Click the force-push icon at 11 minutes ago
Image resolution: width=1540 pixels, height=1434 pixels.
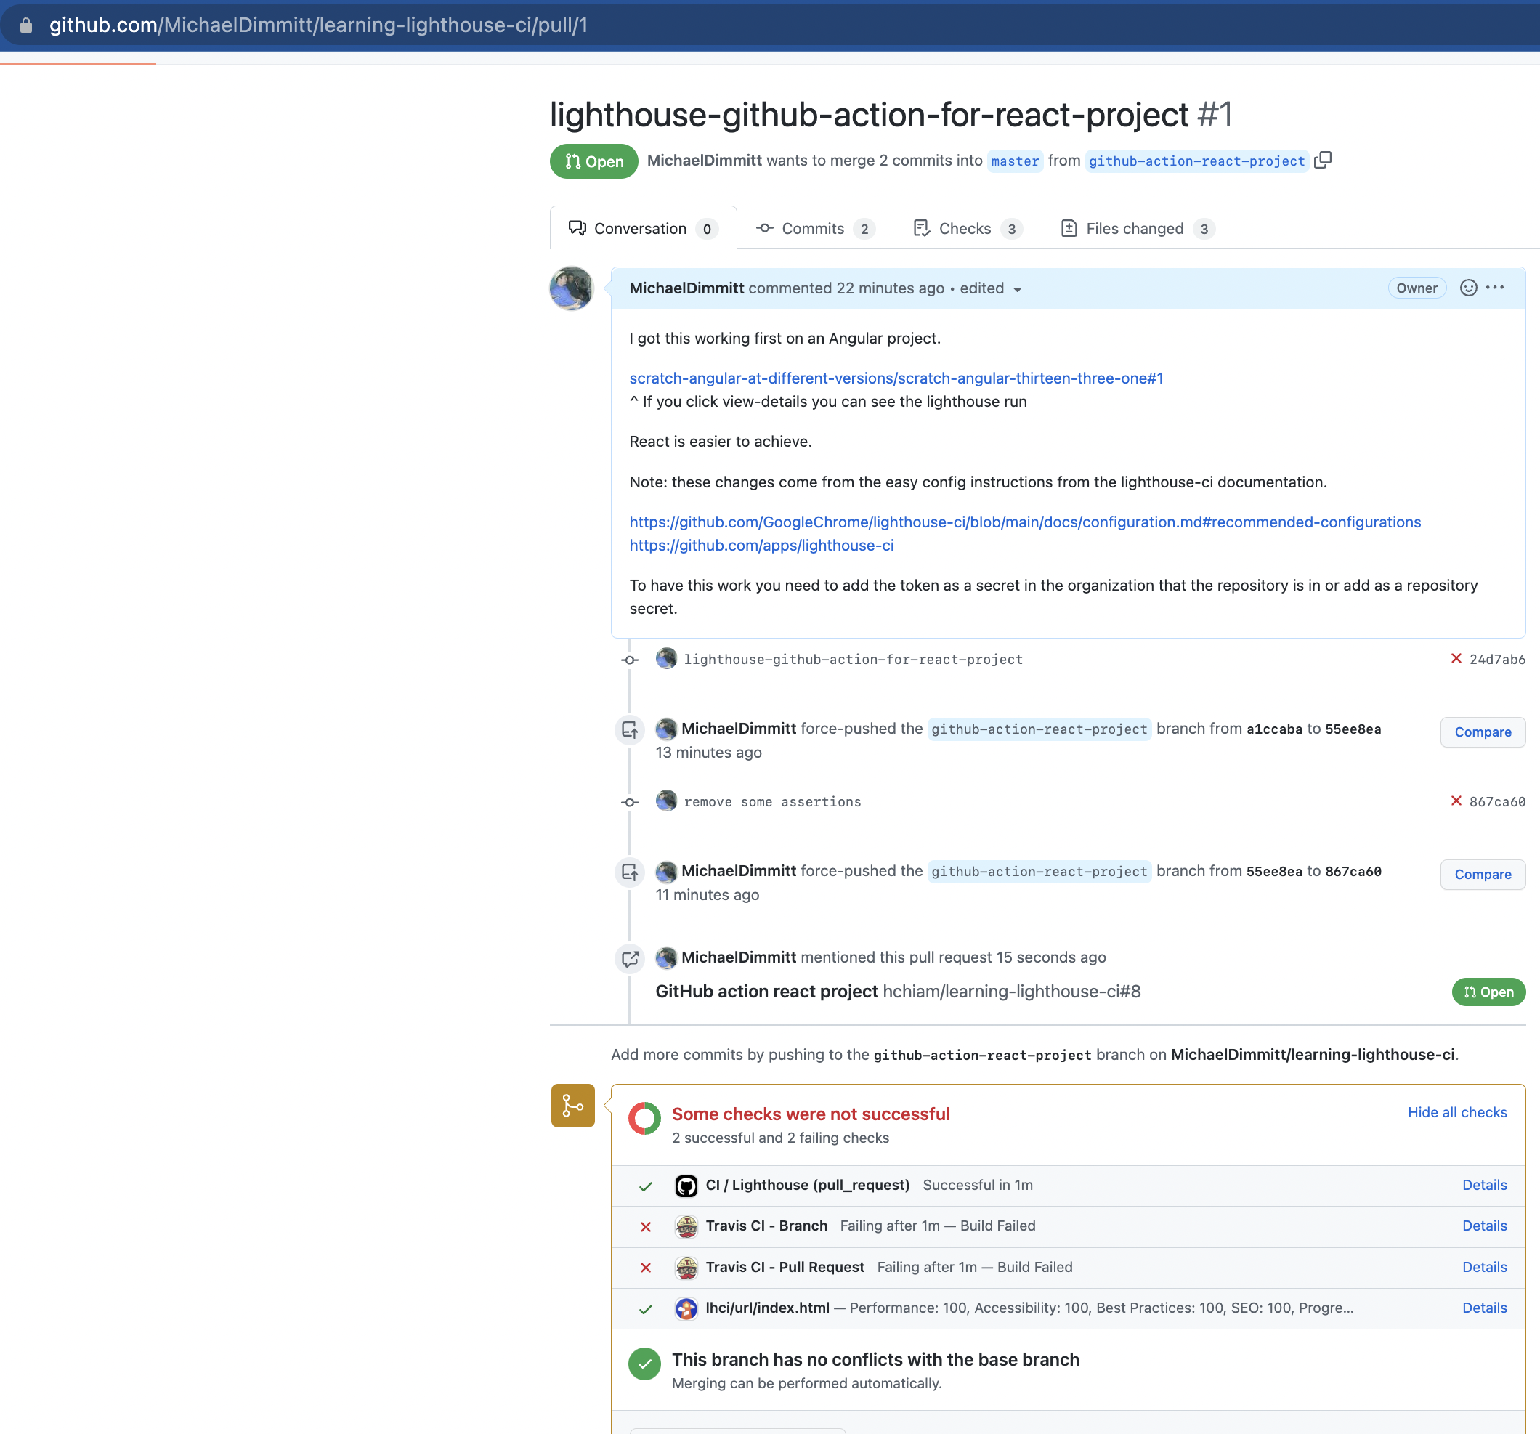point(630,872)
